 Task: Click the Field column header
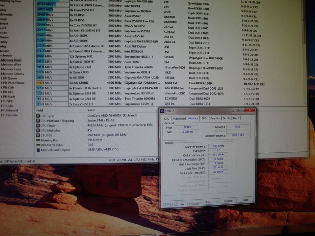click(x=40, y=110)
